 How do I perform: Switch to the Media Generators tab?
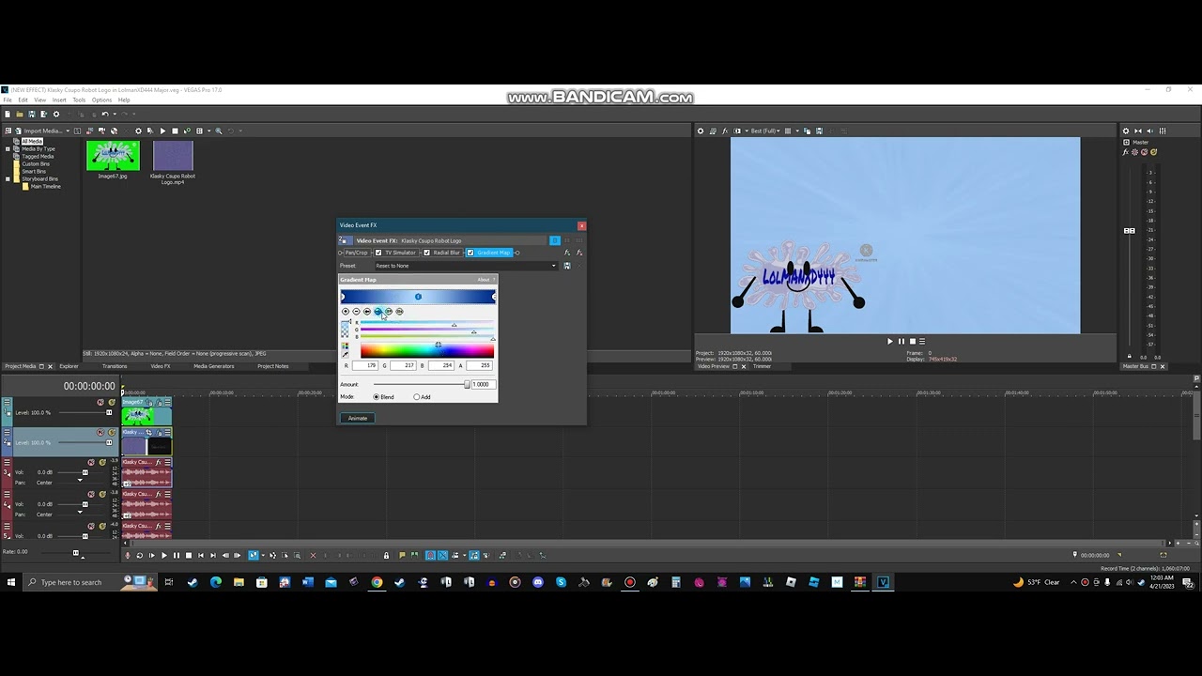click(x=214, y=366)
